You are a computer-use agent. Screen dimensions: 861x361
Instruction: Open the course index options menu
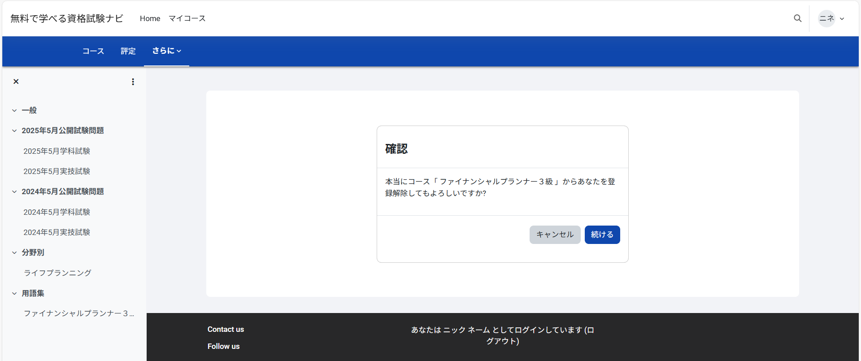[x=133, y=82]
